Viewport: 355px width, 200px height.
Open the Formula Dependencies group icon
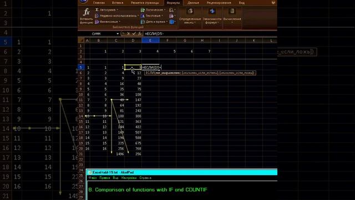point(212,11)
